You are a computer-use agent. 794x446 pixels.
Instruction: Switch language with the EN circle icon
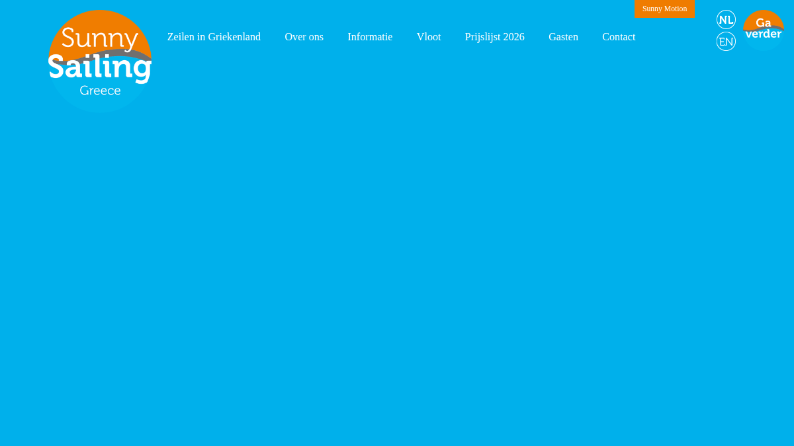point(726,42)
